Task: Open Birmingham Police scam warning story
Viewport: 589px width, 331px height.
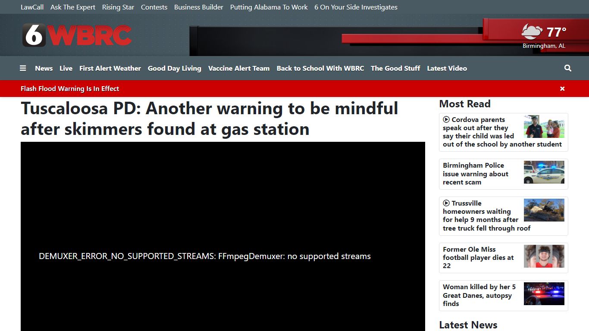Action: [476, 174]
